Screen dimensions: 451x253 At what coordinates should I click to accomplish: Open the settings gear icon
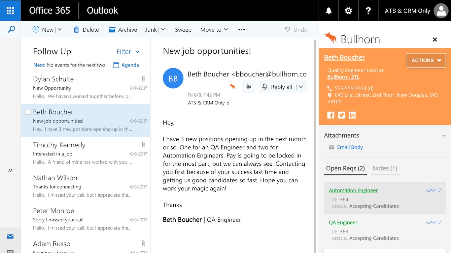tap(348, 11)
